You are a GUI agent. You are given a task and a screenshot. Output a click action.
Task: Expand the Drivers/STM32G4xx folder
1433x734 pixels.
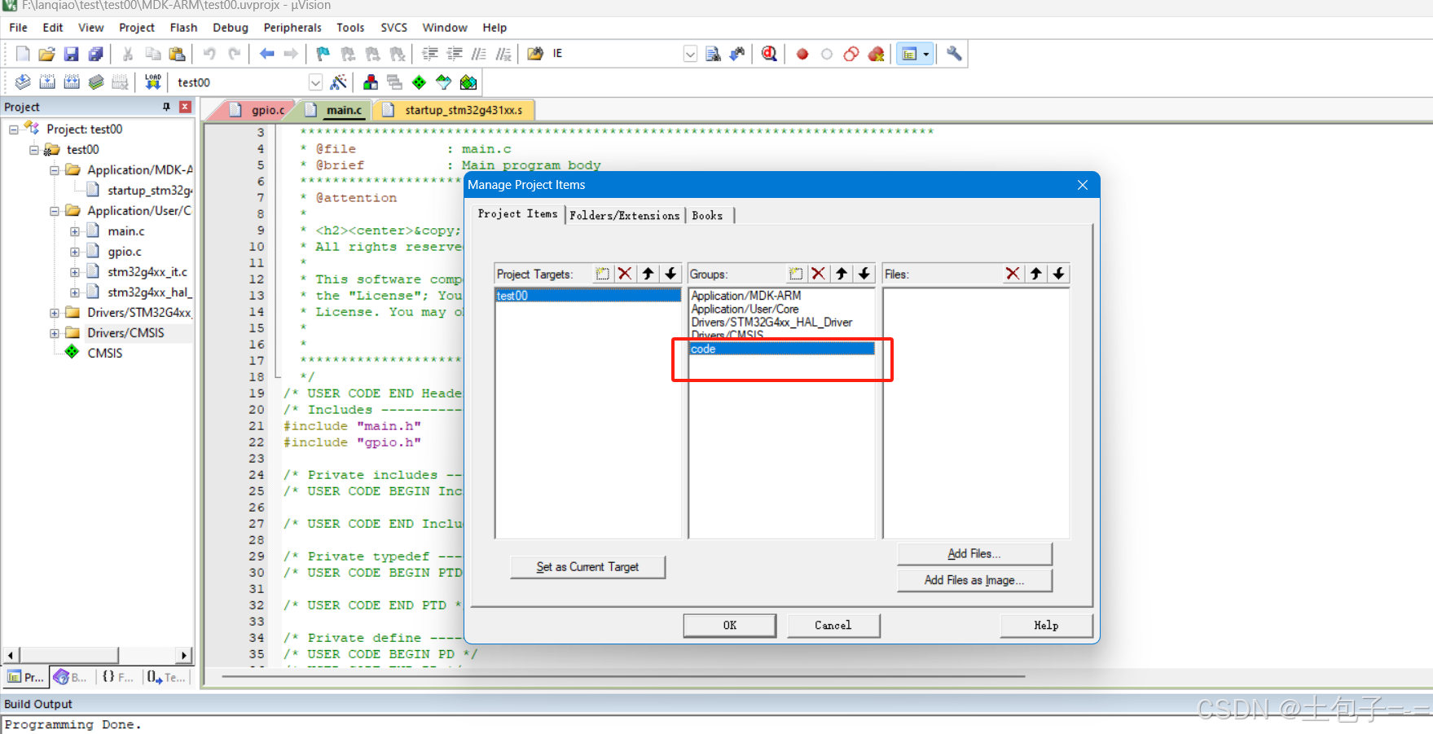(55, 313)
